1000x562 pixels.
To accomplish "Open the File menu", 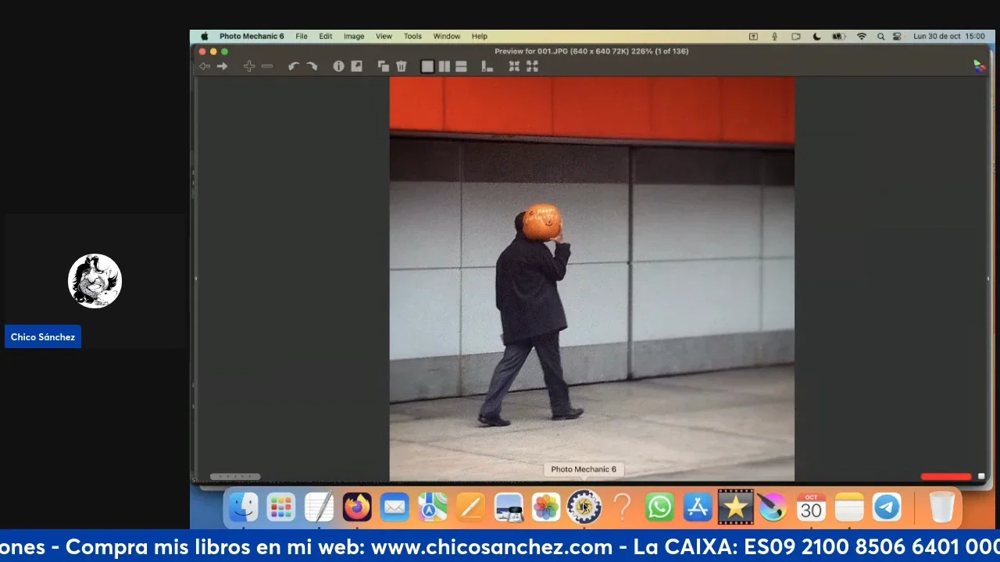I will point(302,36).
